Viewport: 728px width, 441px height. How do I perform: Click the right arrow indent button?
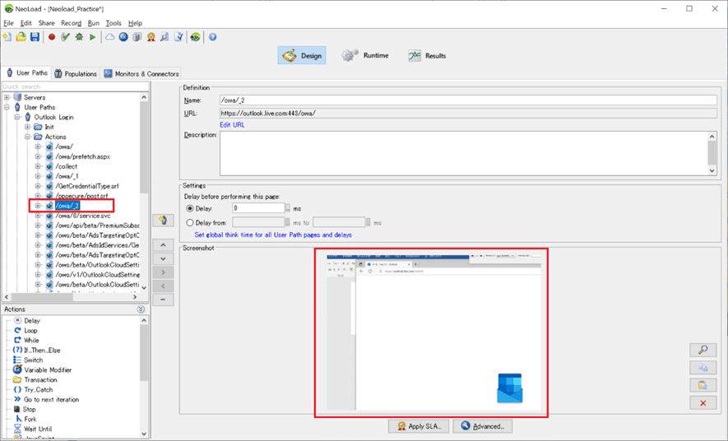(163, 272)
